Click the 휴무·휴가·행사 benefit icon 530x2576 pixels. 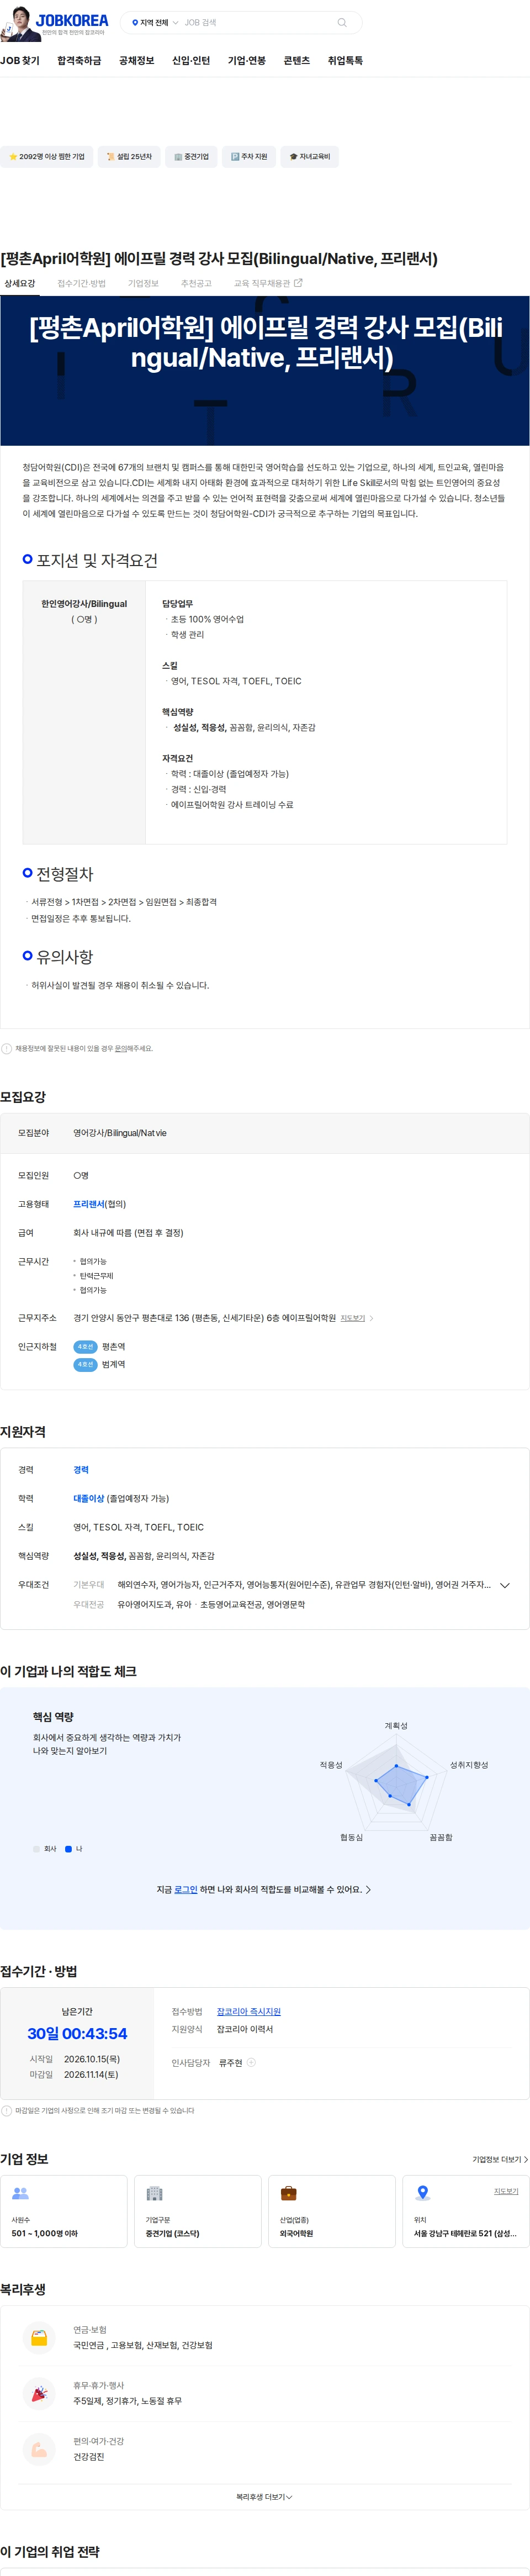[39, 2394]
